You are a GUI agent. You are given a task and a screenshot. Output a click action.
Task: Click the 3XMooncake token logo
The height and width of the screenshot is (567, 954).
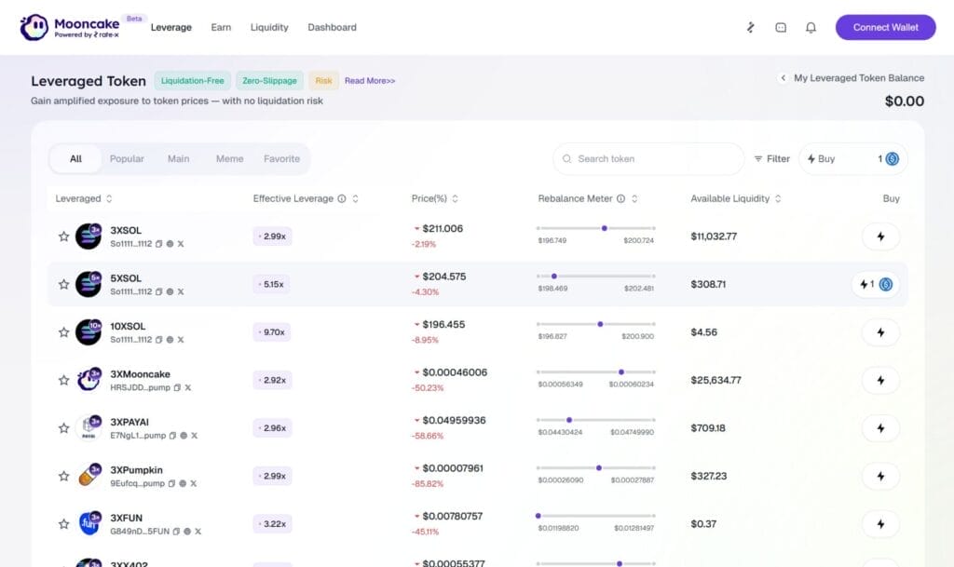tap(89, 380)
